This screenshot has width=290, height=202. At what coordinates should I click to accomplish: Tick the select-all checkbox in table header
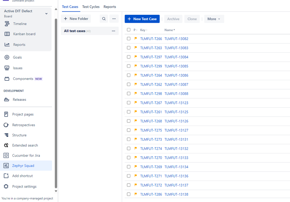(129, 30)
